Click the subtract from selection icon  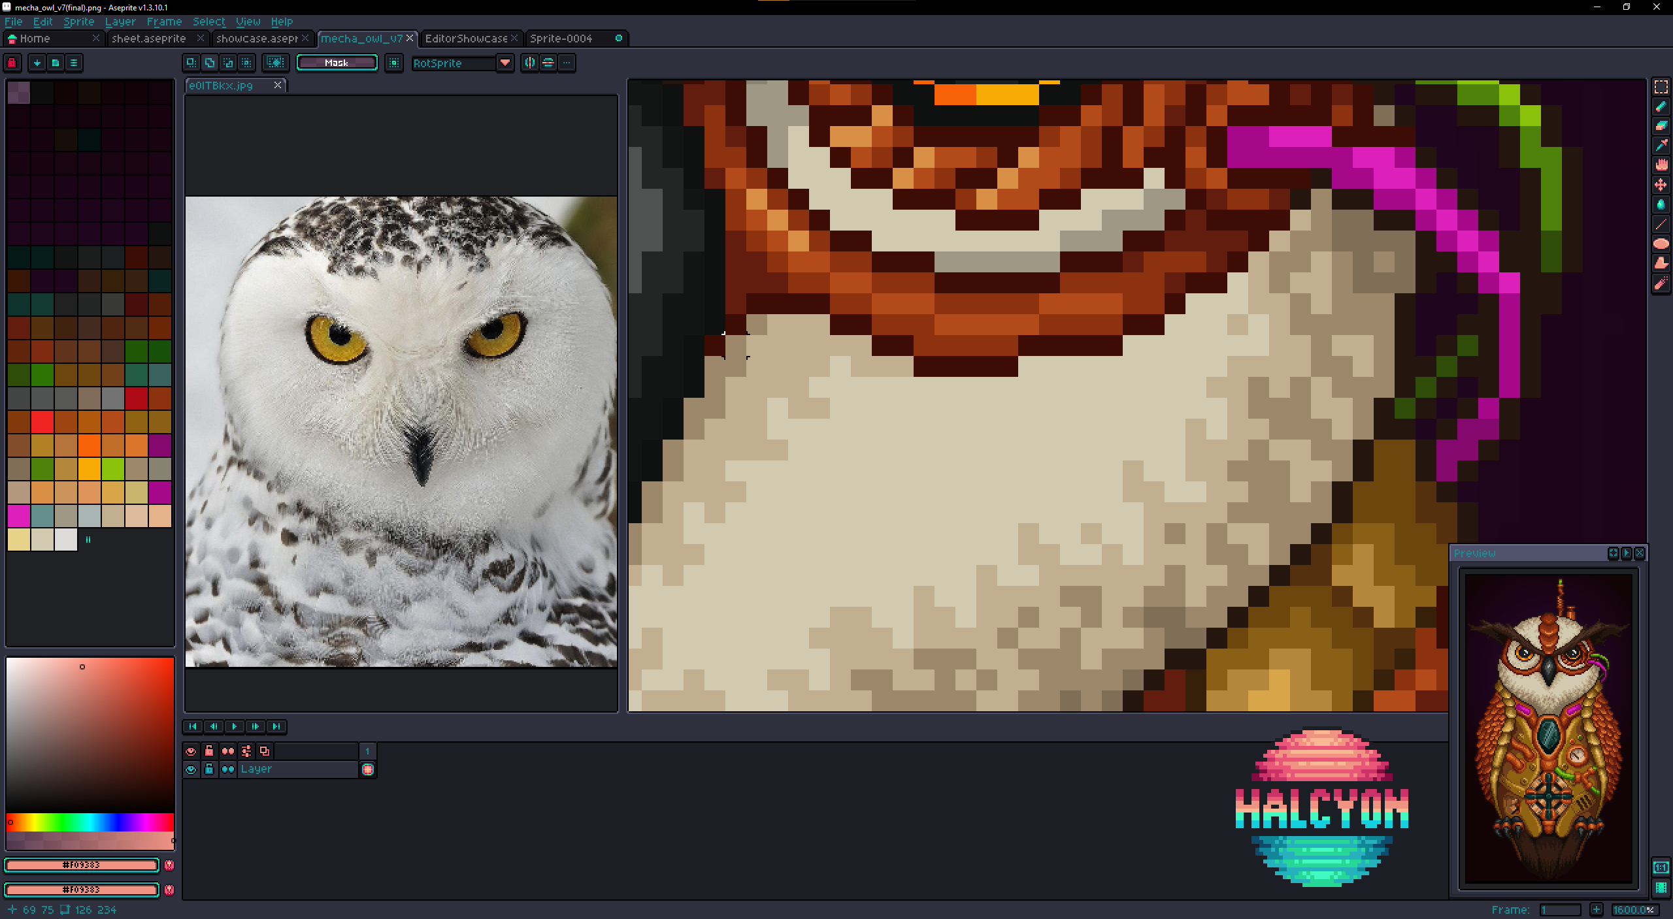[228, 63]
